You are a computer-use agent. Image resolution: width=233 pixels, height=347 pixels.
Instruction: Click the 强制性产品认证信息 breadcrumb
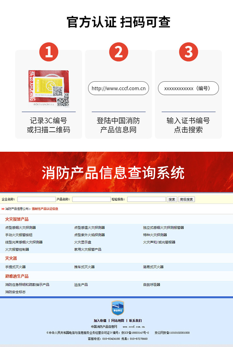click(x=45, y=209)
